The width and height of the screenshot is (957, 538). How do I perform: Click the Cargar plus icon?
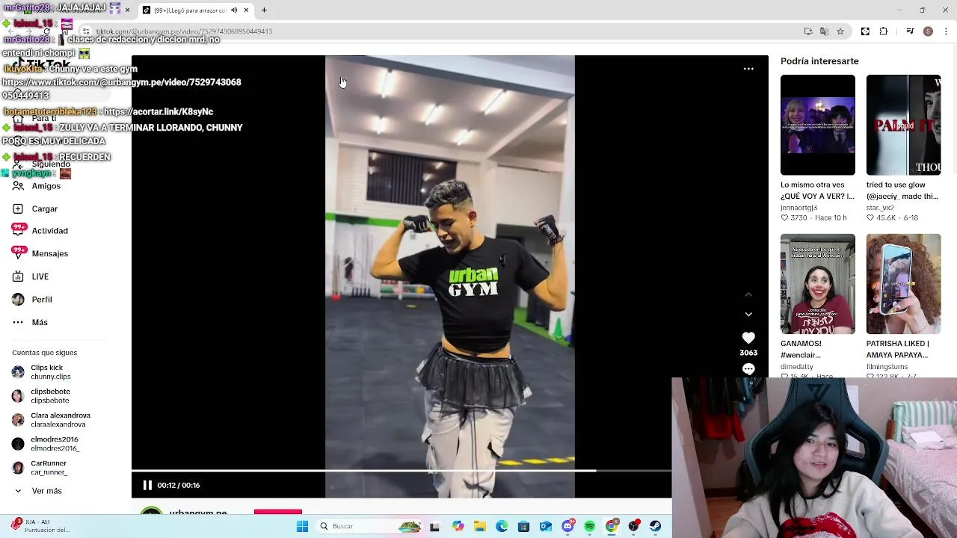point(18,208)
